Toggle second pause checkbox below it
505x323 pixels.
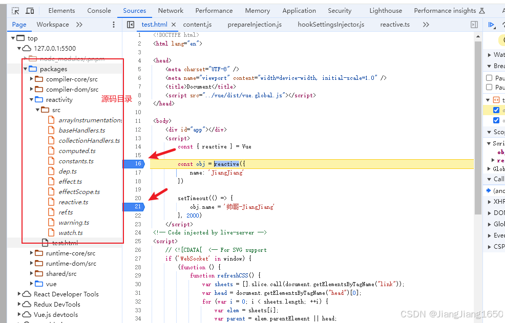(x=489, y=87)
